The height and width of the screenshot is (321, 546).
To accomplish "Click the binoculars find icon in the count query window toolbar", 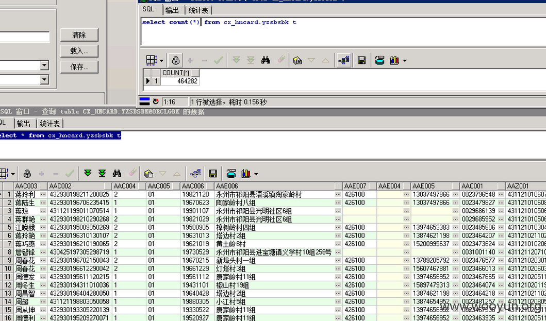I will (x=266, y=60).
